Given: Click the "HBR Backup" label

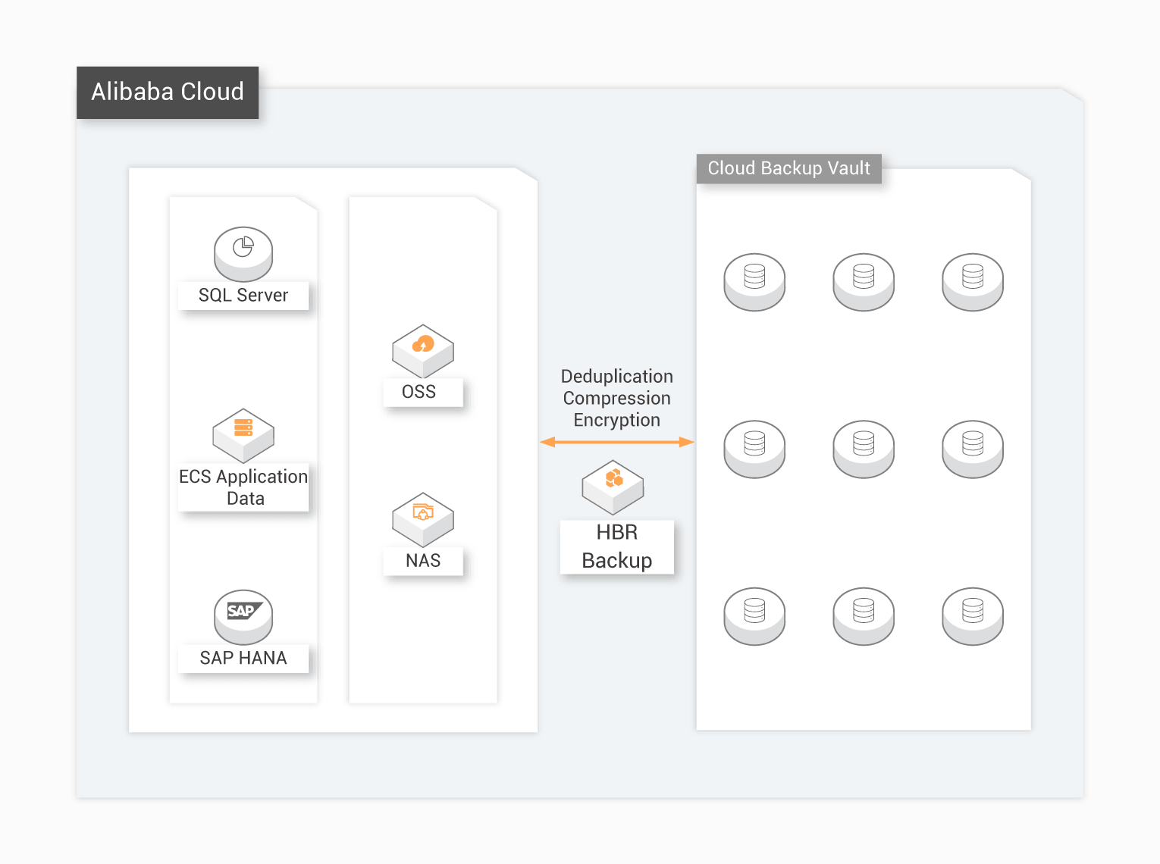Looking at the screenshot, I should pyautogui.click(x=617, y=546).
